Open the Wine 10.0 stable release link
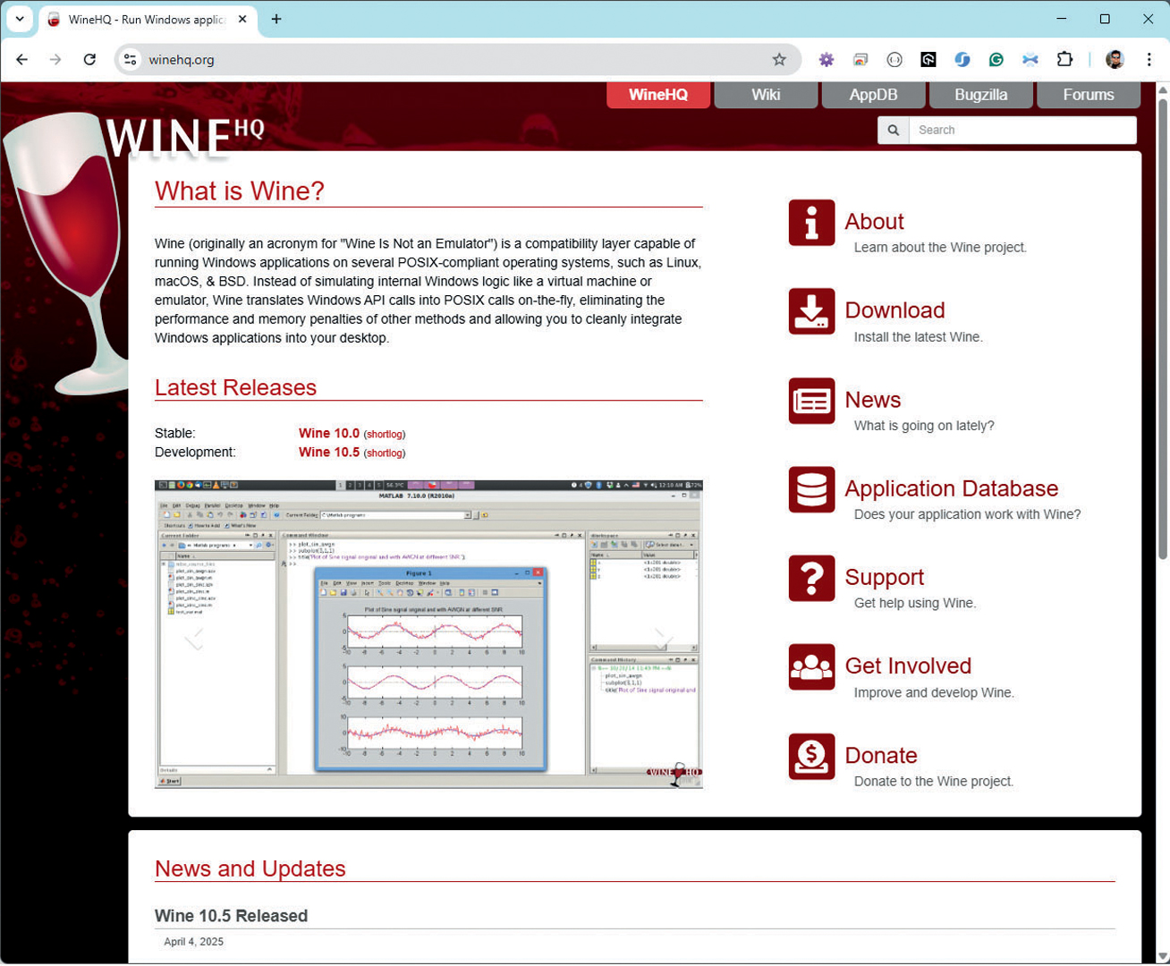This screenshot has height=966, width=1170. click(x=329, y=433)
